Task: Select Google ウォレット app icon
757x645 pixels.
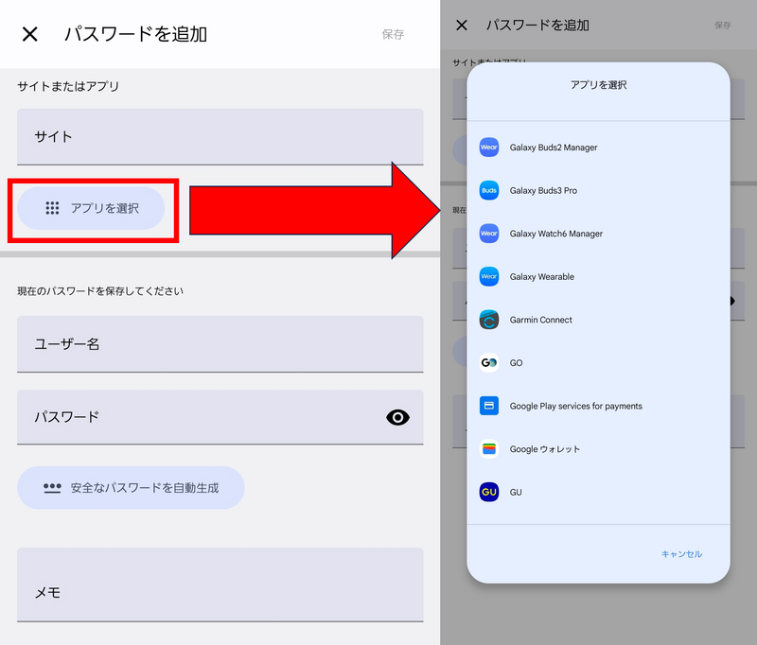Action: pyautogui.click(x=489, y=448)
